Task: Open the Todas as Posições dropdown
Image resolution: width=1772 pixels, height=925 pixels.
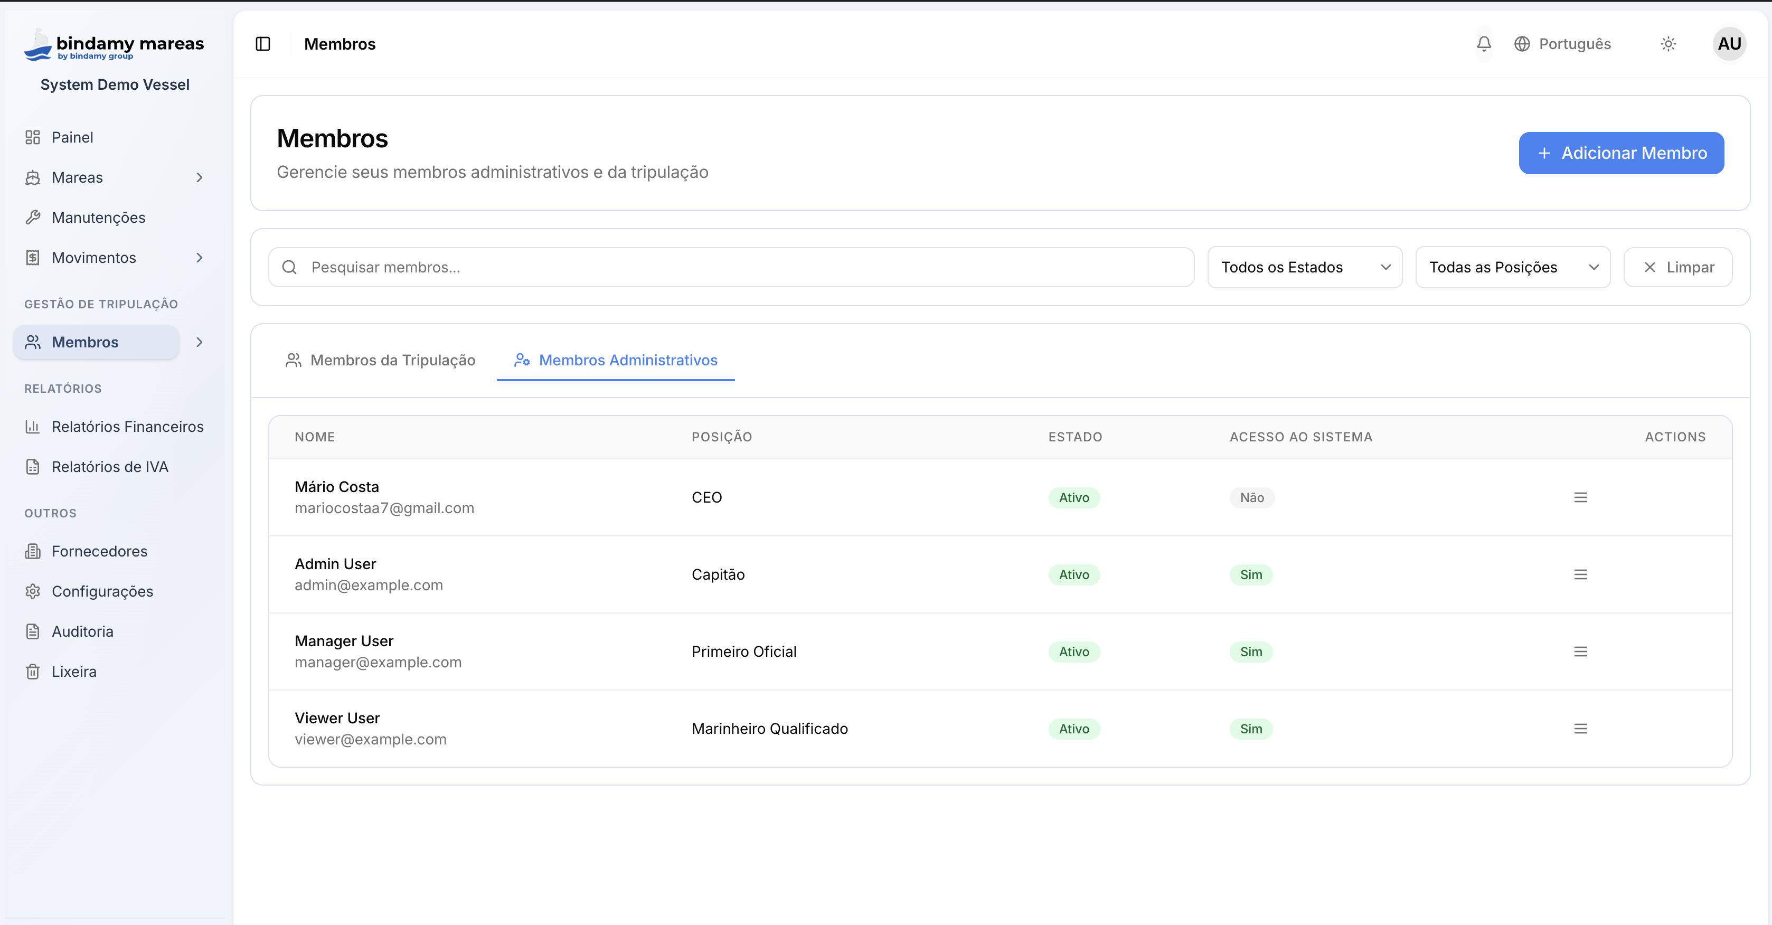Action: tap(1512, 267)
